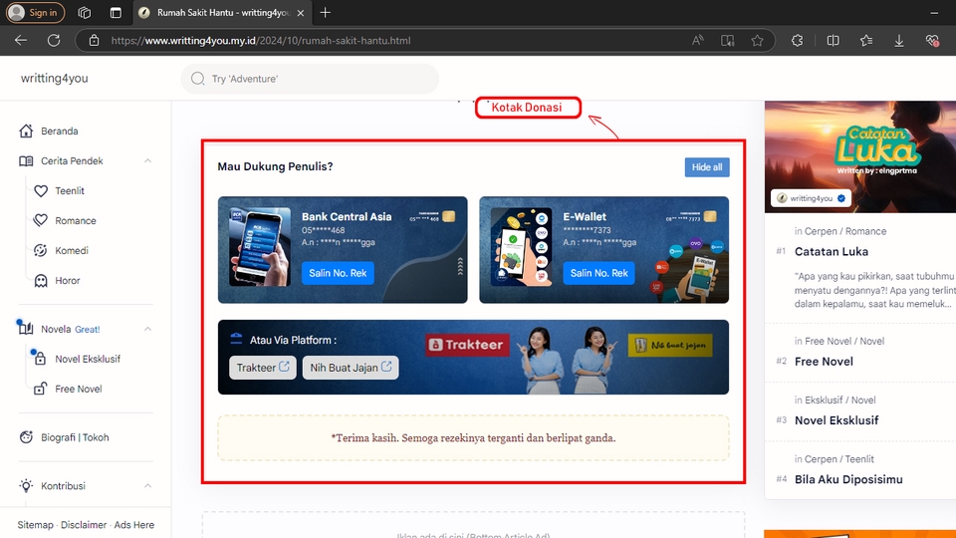956x538 pixels.
Task: Click the browser address bar URL
Action: [x=261, y=40]
